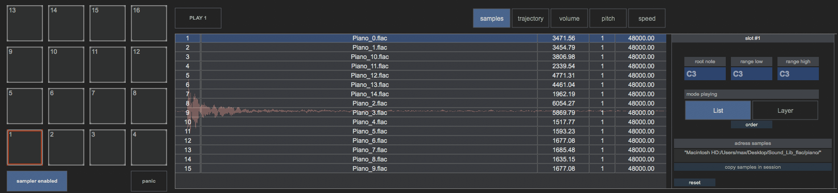Adjust the range high C3 value
Image resolution: width=838 pixels, height=193 pixels.
pos(798,74)
